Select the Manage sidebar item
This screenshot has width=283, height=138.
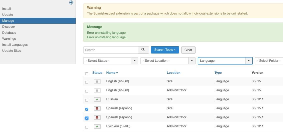(38, 21)
